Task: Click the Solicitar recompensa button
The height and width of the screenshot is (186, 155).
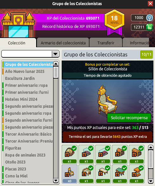Action: (x=129, y=118)
